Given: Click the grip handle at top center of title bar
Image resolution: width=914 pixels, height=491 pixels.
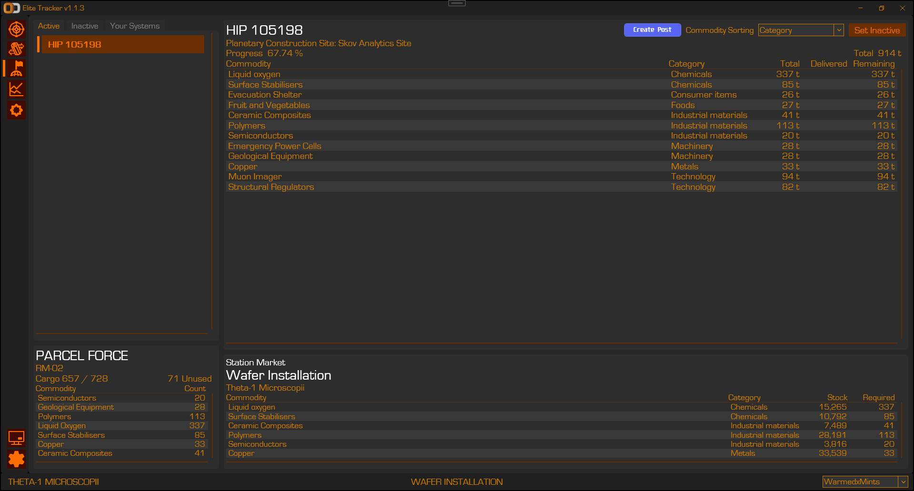Looking at the screenshot, I should tap(457, 3).
